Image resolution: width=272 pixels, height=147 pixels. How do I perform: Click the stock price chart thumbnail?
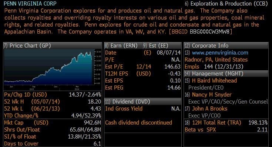point(53,69)
